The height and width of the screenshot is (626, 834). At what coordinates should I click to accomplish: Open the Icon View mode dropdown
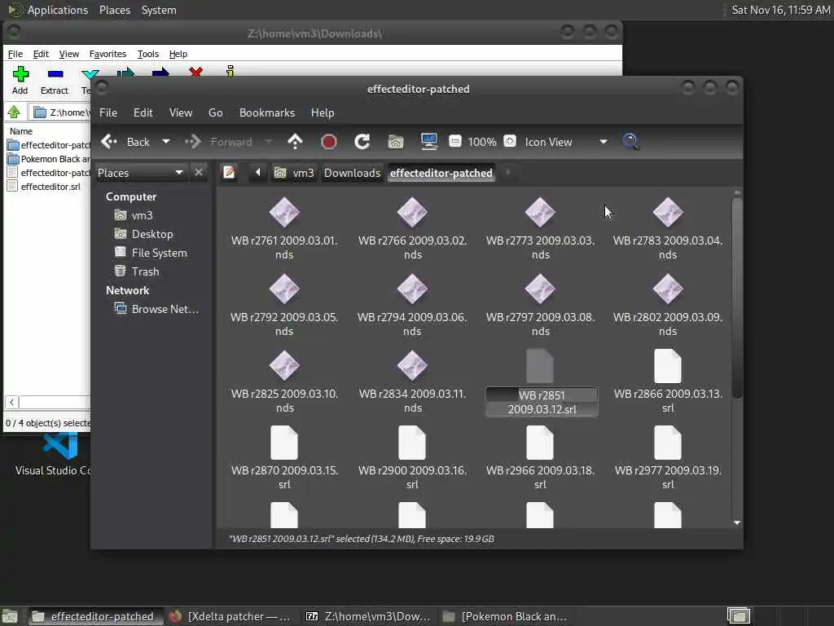pos(566,142)
